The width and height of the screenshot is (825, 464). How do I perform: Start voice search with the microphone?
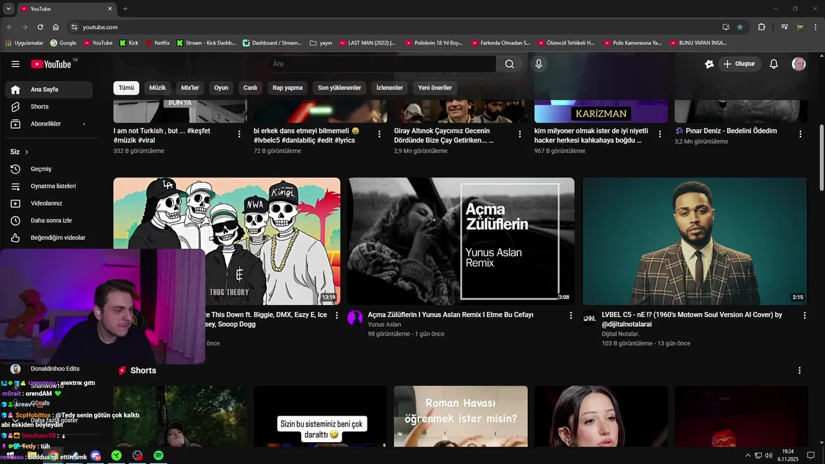pos(539,64)
